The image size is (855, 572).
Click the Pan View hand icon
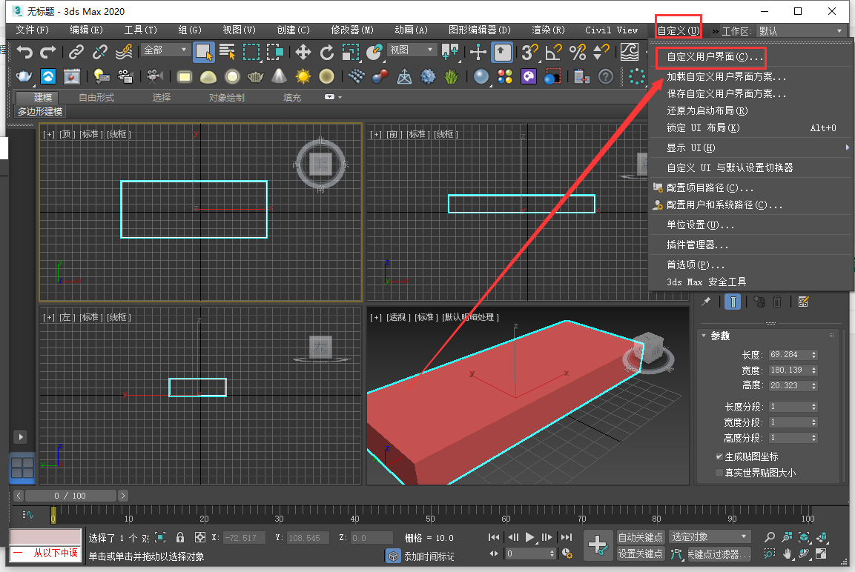point(787,554)
